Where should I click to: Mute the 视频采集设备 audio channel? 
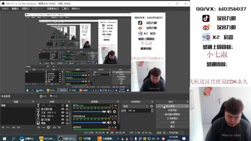109,123
